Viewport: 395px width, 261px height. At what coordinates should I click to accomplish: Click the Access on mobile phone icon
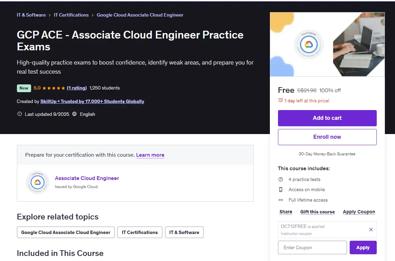[x=281, y=190]
